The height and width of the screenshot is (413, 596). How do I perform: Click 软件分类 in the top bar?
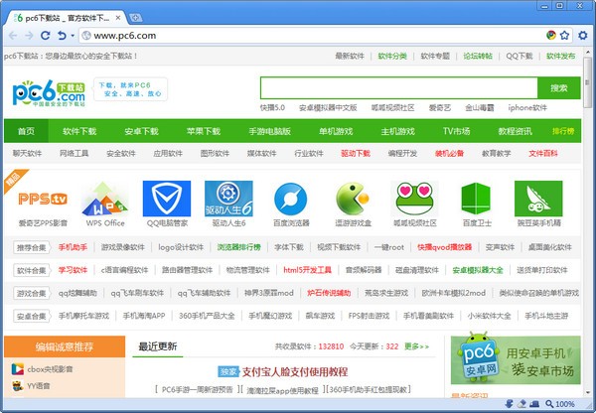tap(392, 57)
